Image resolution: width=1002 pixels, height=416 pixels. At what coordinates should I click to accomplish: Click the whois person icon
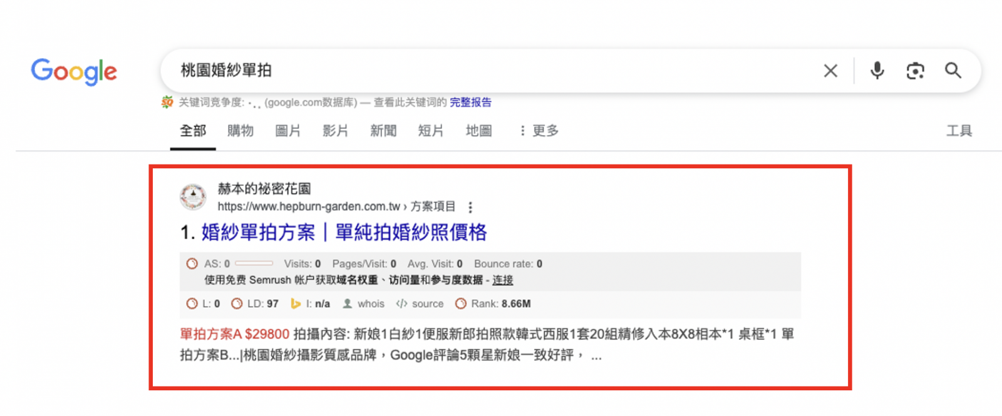(347, 303)
